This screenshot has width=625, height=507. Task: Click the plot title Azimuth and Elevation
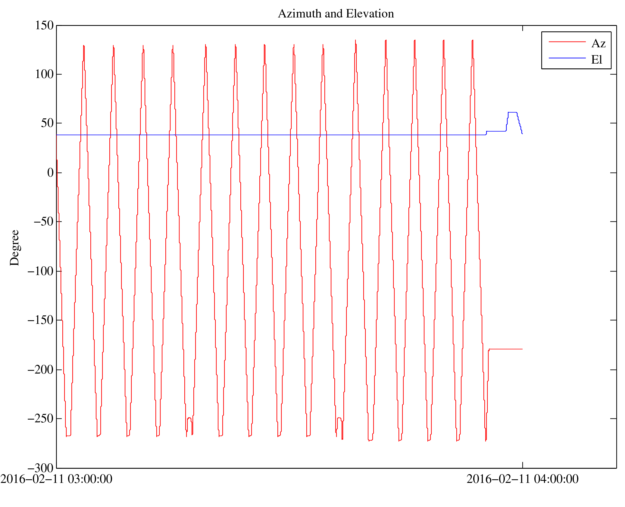tap(336, 14)
